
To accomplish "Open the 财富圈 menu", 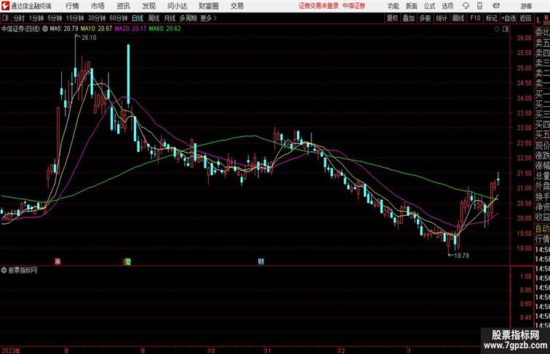I will coord(208,6).
